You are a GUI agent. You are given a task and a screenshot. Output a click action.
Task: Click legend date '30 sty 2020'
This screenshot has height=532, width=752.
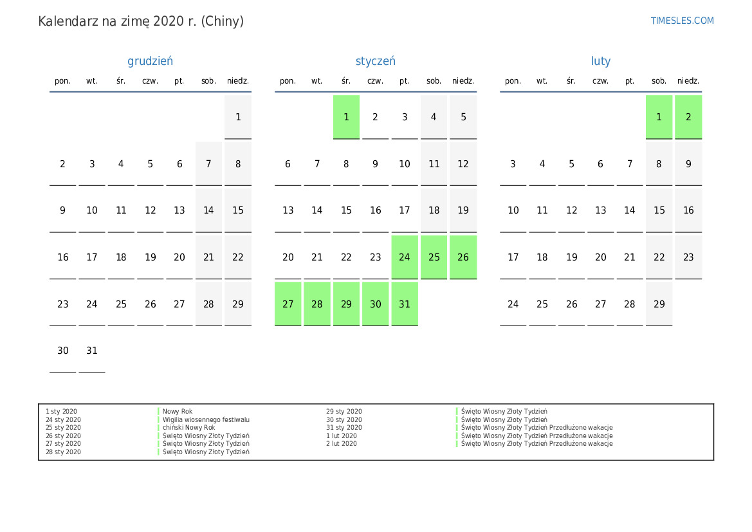(x=344, y=420)
